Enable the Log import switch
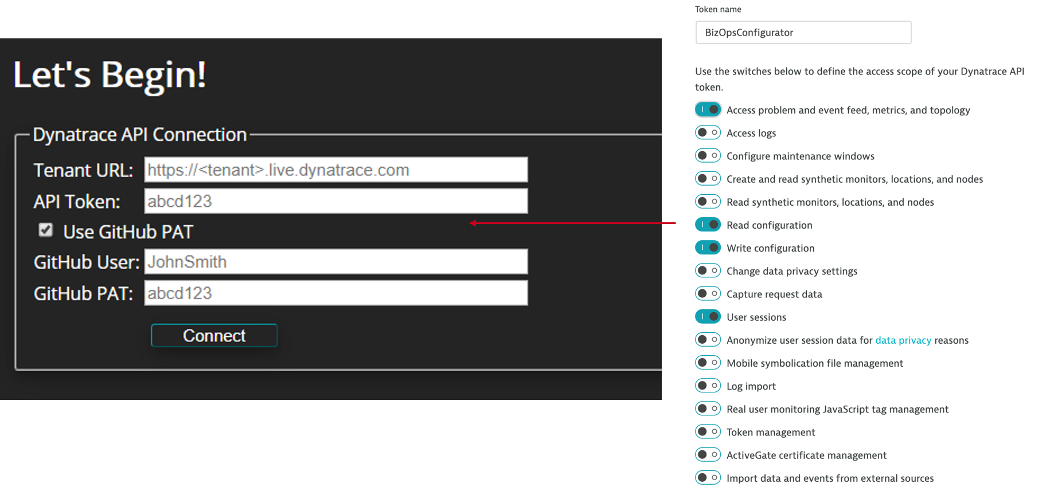This screenshot has height=499, width=1054. pyautogui.click(x=708, y=386)
